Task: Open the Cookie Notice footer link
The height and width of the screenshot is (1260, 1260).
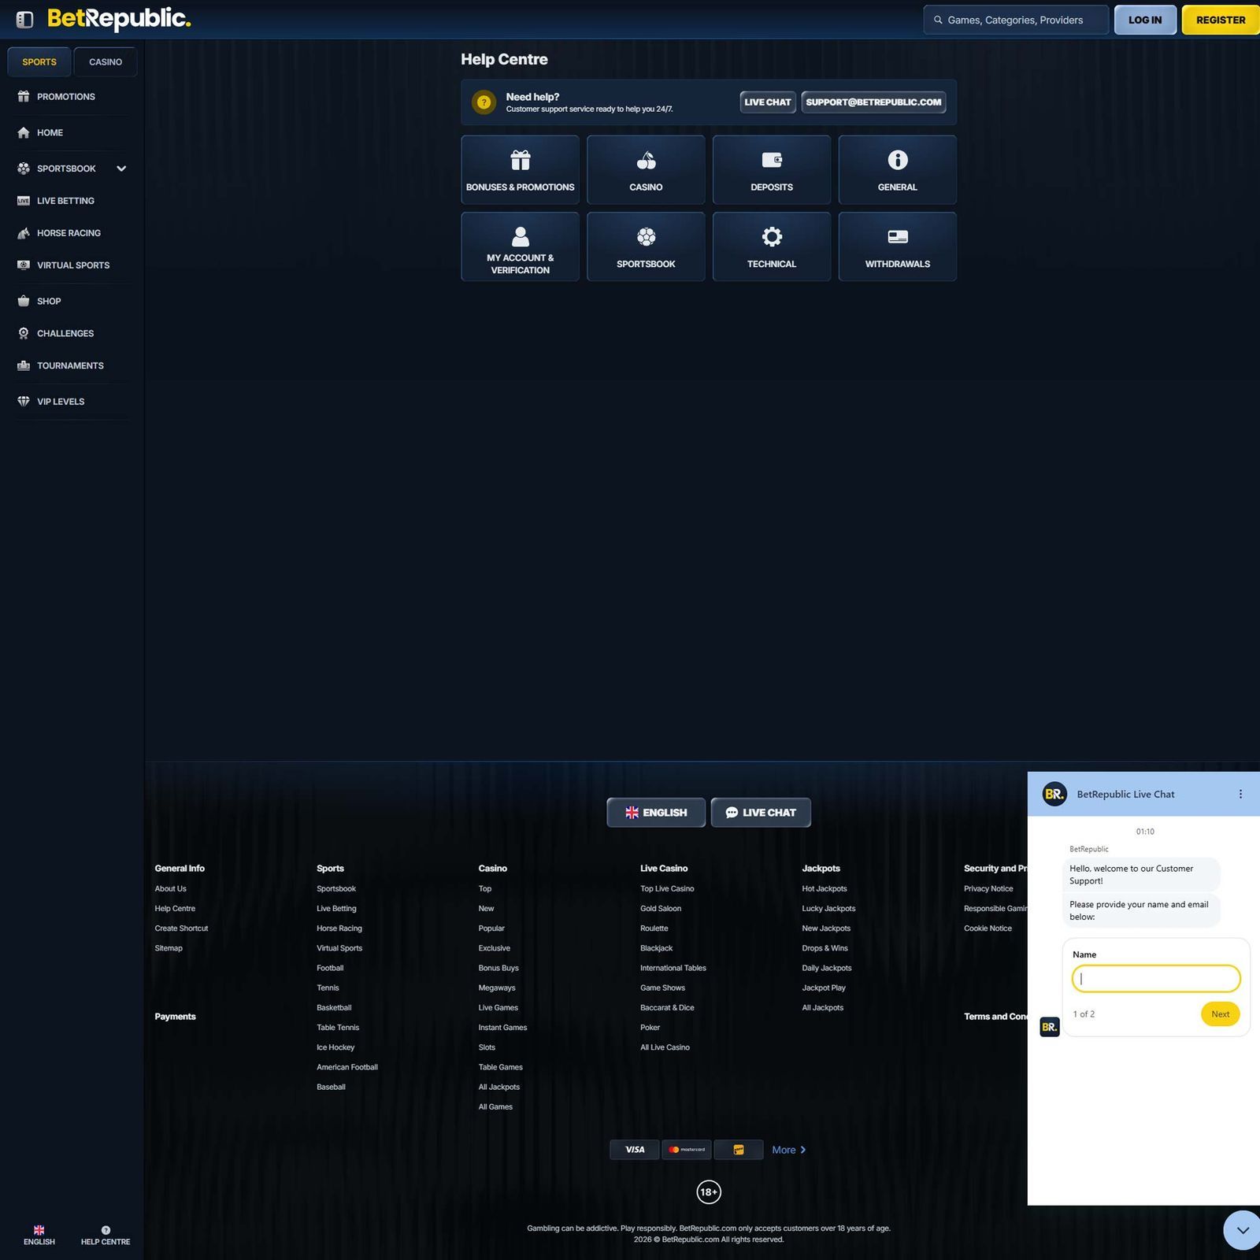Action: click(988, 928)
